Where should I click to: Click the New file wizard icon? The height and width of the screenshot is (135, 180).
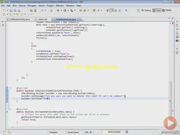[4, 11]
